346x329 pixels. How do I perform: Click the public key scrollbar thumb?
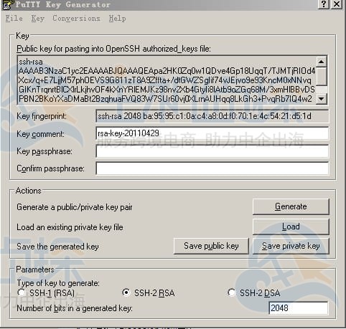point(322,76)
